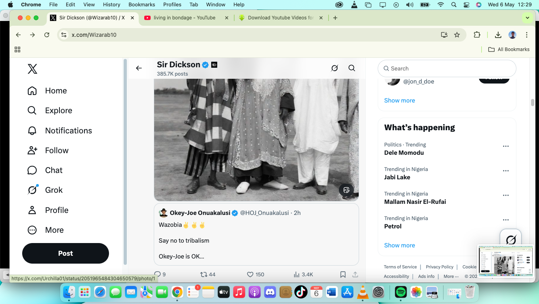Open the Profiles menu
Screen dimensions: 539x304
172,4
